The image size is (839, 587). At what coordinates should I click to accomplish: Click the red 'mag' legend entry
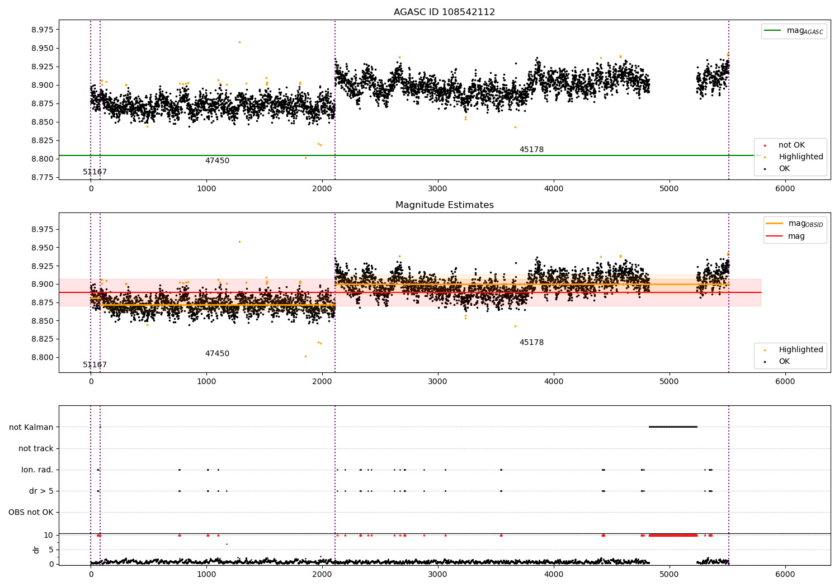tap(796, 236)
